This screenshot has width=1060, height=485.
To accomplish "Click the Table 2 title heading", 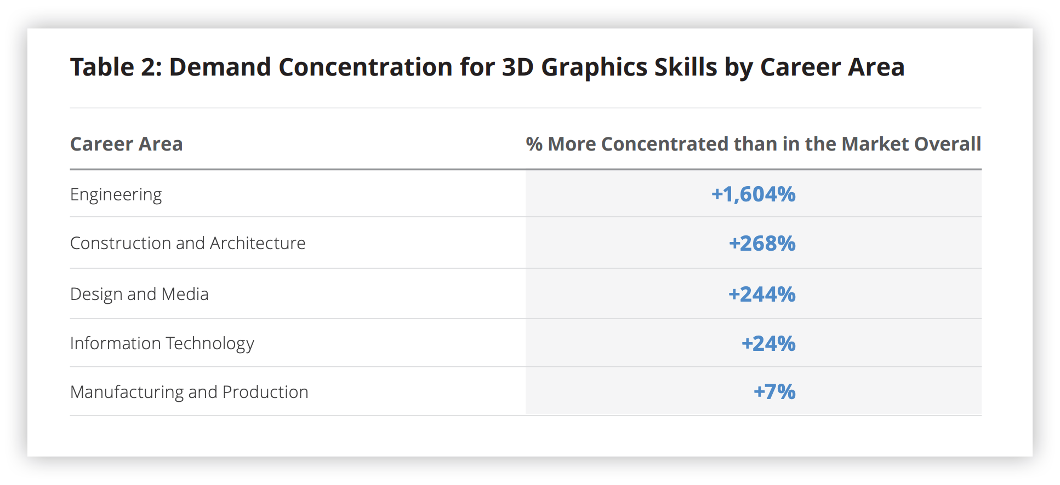I will coord(487,68).
